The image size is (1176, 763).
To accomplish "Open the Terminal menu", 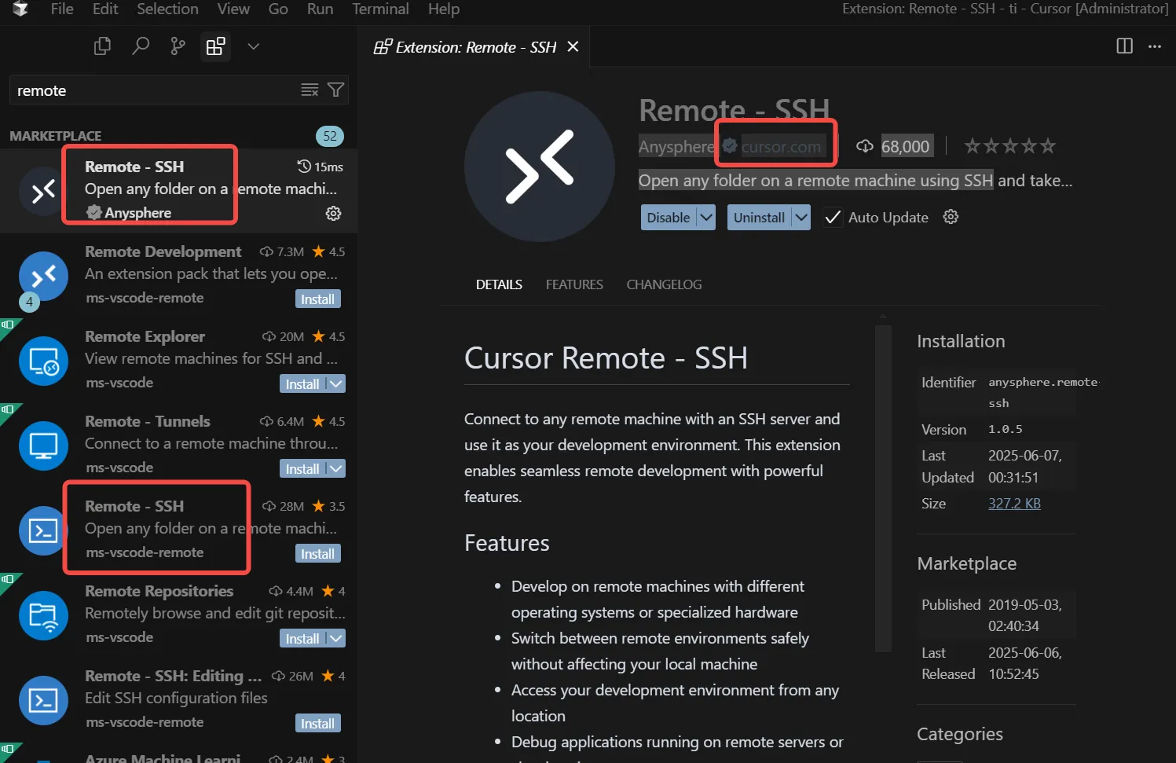I will click(x=380, y=9).
